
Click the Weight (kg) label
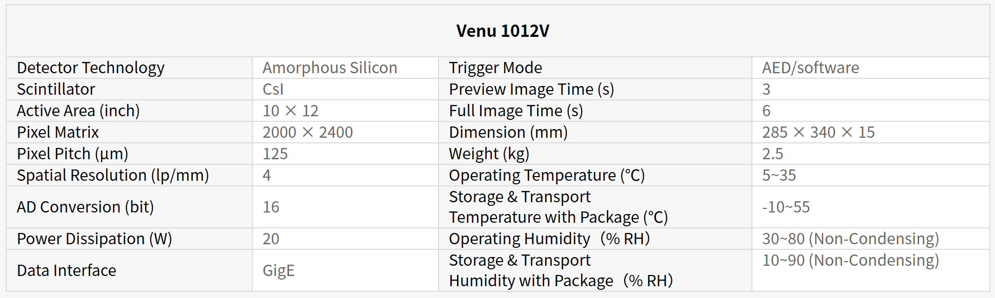point(489,154)
